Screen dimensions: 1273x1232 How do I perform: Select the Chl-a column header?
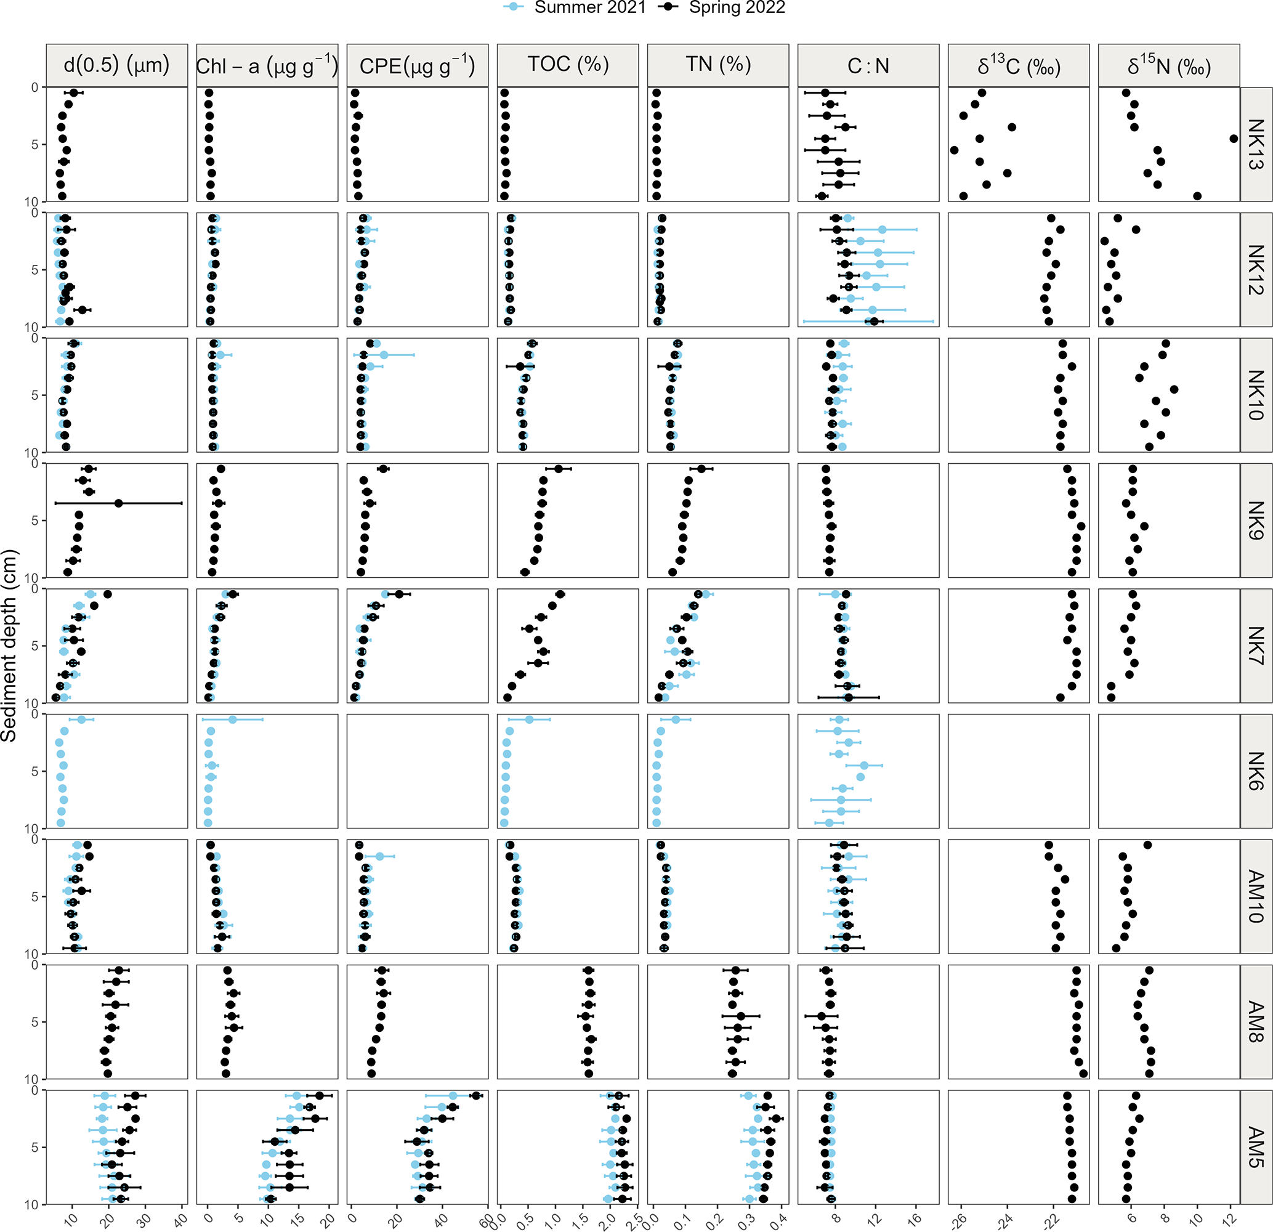pos(267,65)
